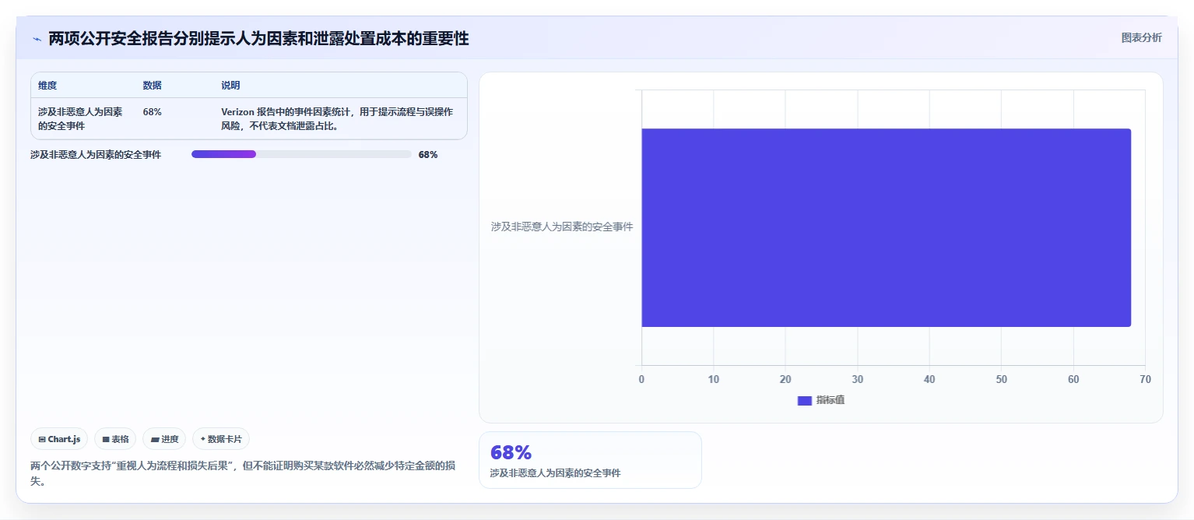Click the x-axis tick label 70
The image size is (1194, 520).
point(1145,380)
